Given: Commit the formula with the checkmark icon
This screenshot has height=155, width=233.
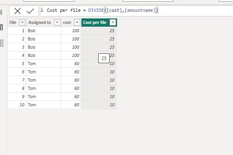Looking at the screenshot, I should tap(30, 11).
